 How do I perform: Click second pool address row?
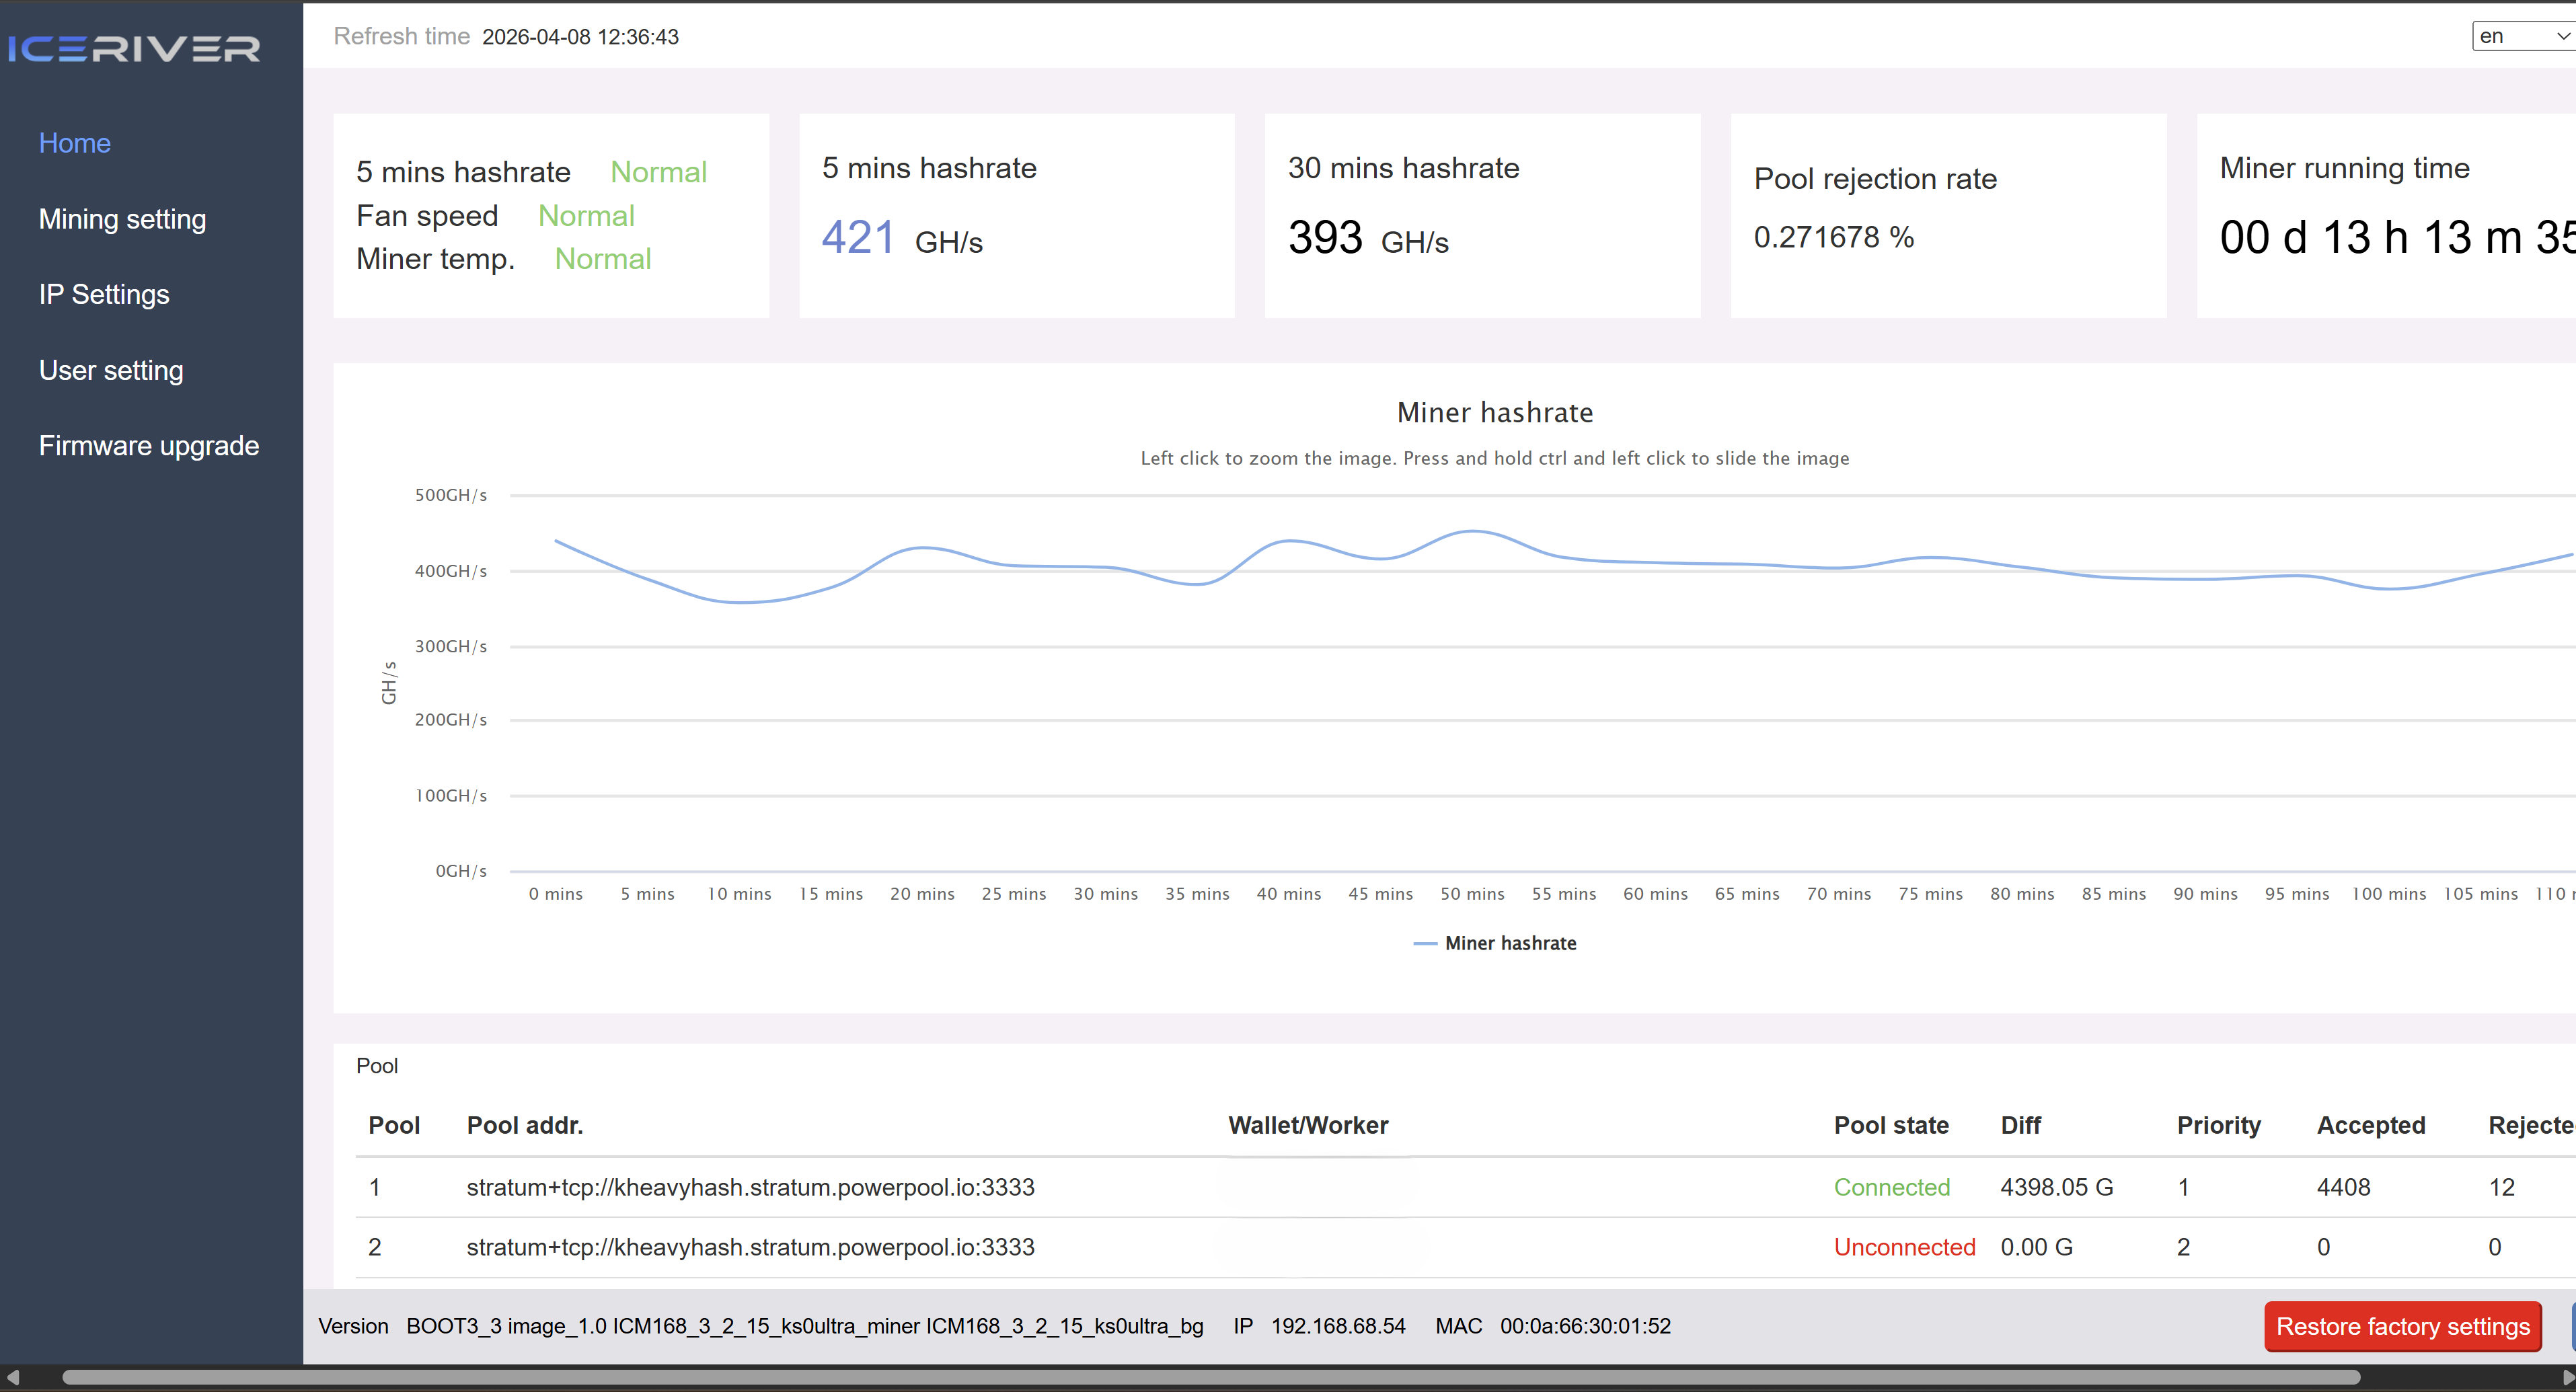[750, 1247]
